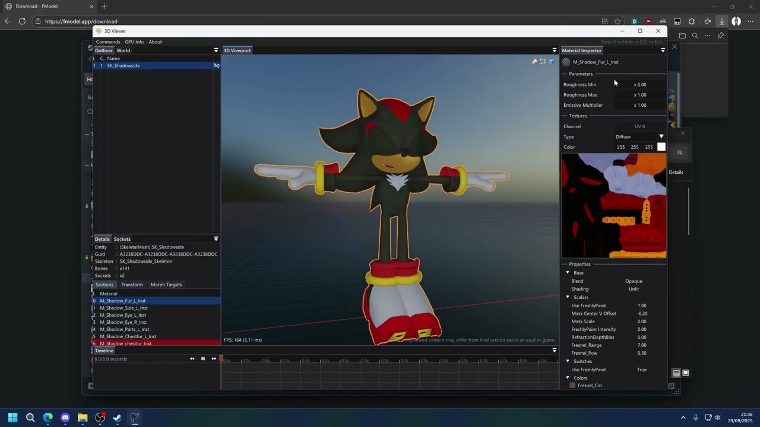Viewport: 760px width, 427px height.
Task: Bookmark the page with the star icon
Action: pos(618,21)
